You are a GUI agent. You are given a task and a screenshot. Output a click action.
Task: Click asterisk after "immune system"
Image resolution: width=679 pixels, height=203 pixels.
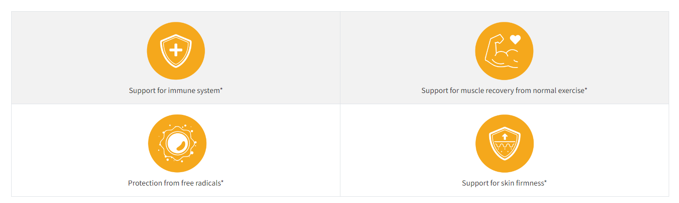(221, 89)
